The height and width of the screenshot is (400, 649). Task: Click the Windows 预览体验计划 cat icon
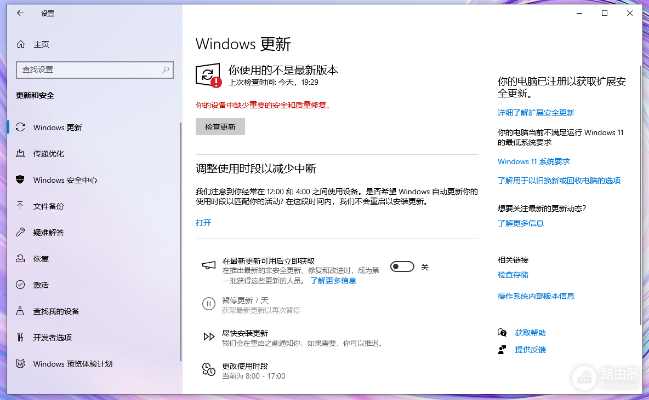point(20,364)
